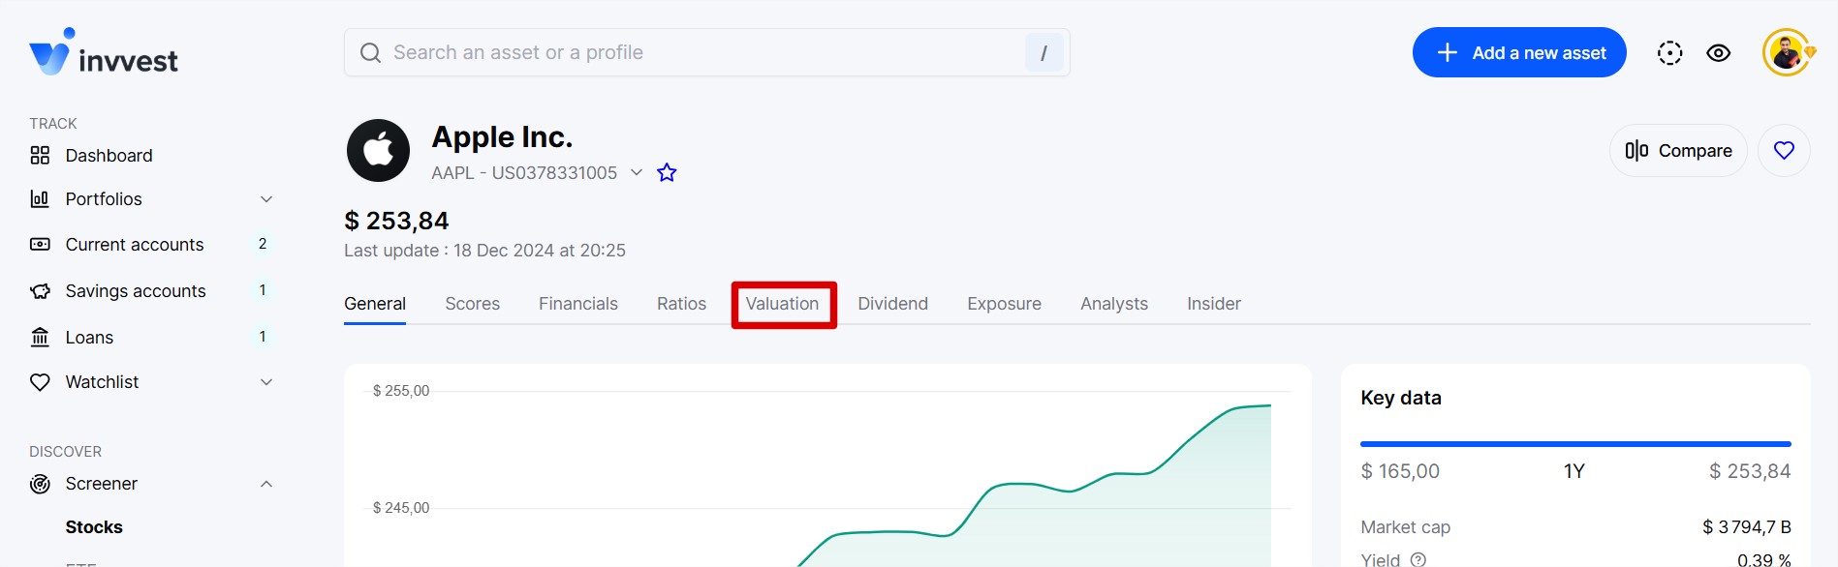Click the Compare button
Screen dimensions: 1838x567
(1678, 150)
